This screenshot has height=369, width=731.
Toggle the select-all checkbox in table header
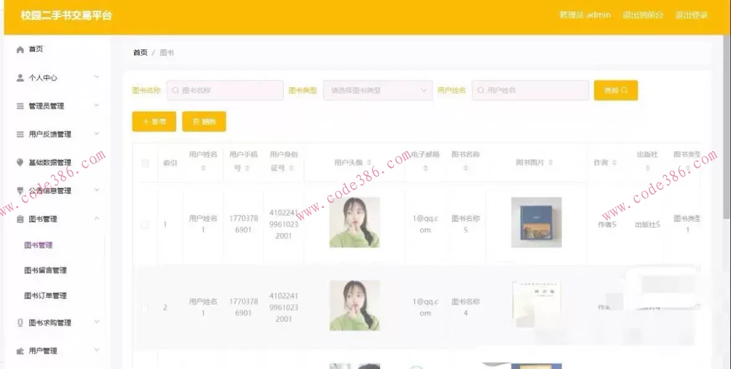click(145, 163)
